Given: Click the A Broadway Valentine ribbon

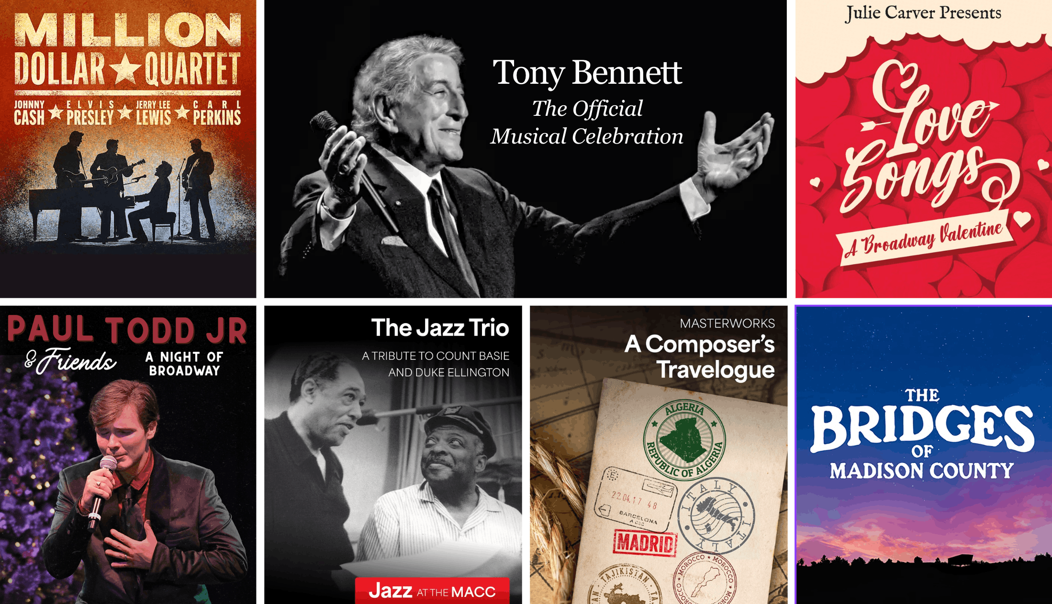Looking at the screenshot, I should coord(925,238).
